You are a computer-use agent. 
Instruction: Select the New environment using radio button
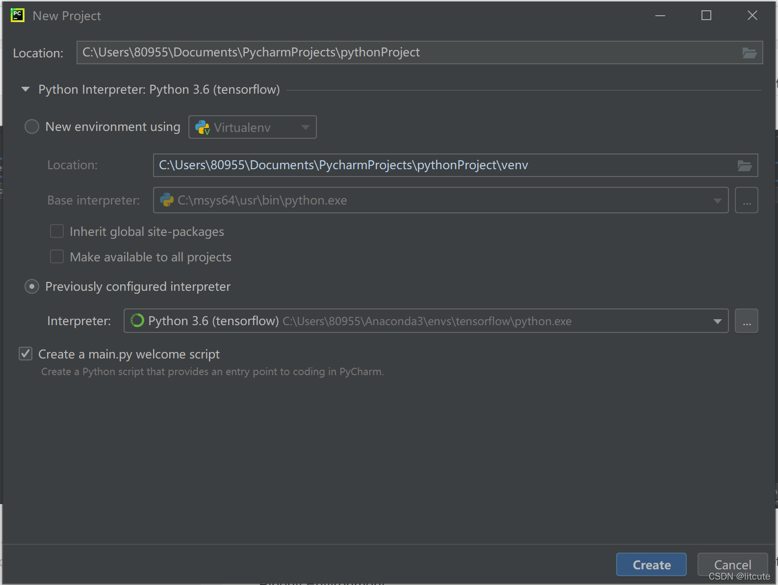[32, 127]
